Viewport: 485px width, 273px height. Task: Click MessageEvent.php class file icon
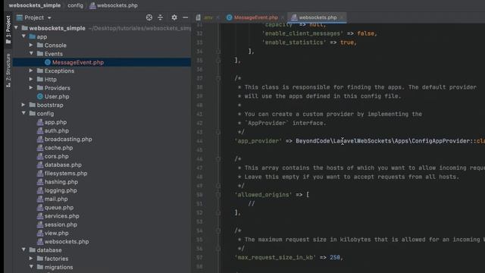coord(48,62)
